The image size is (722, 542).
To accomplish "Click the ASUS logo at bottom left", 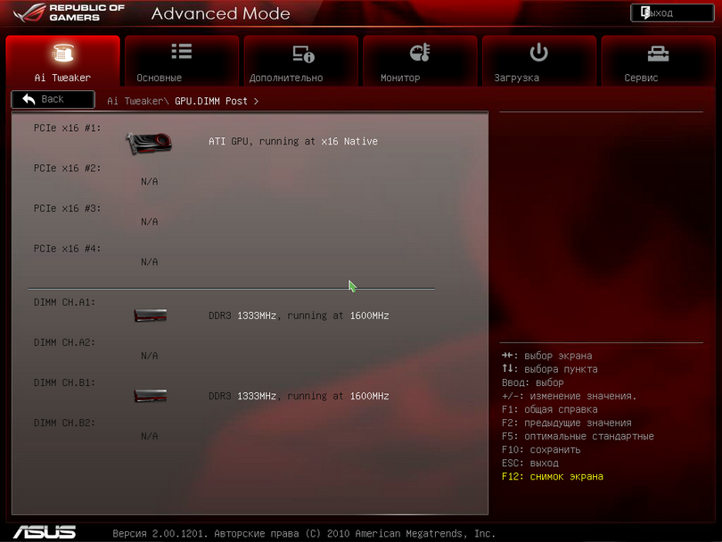I will (x=45, y=532).
